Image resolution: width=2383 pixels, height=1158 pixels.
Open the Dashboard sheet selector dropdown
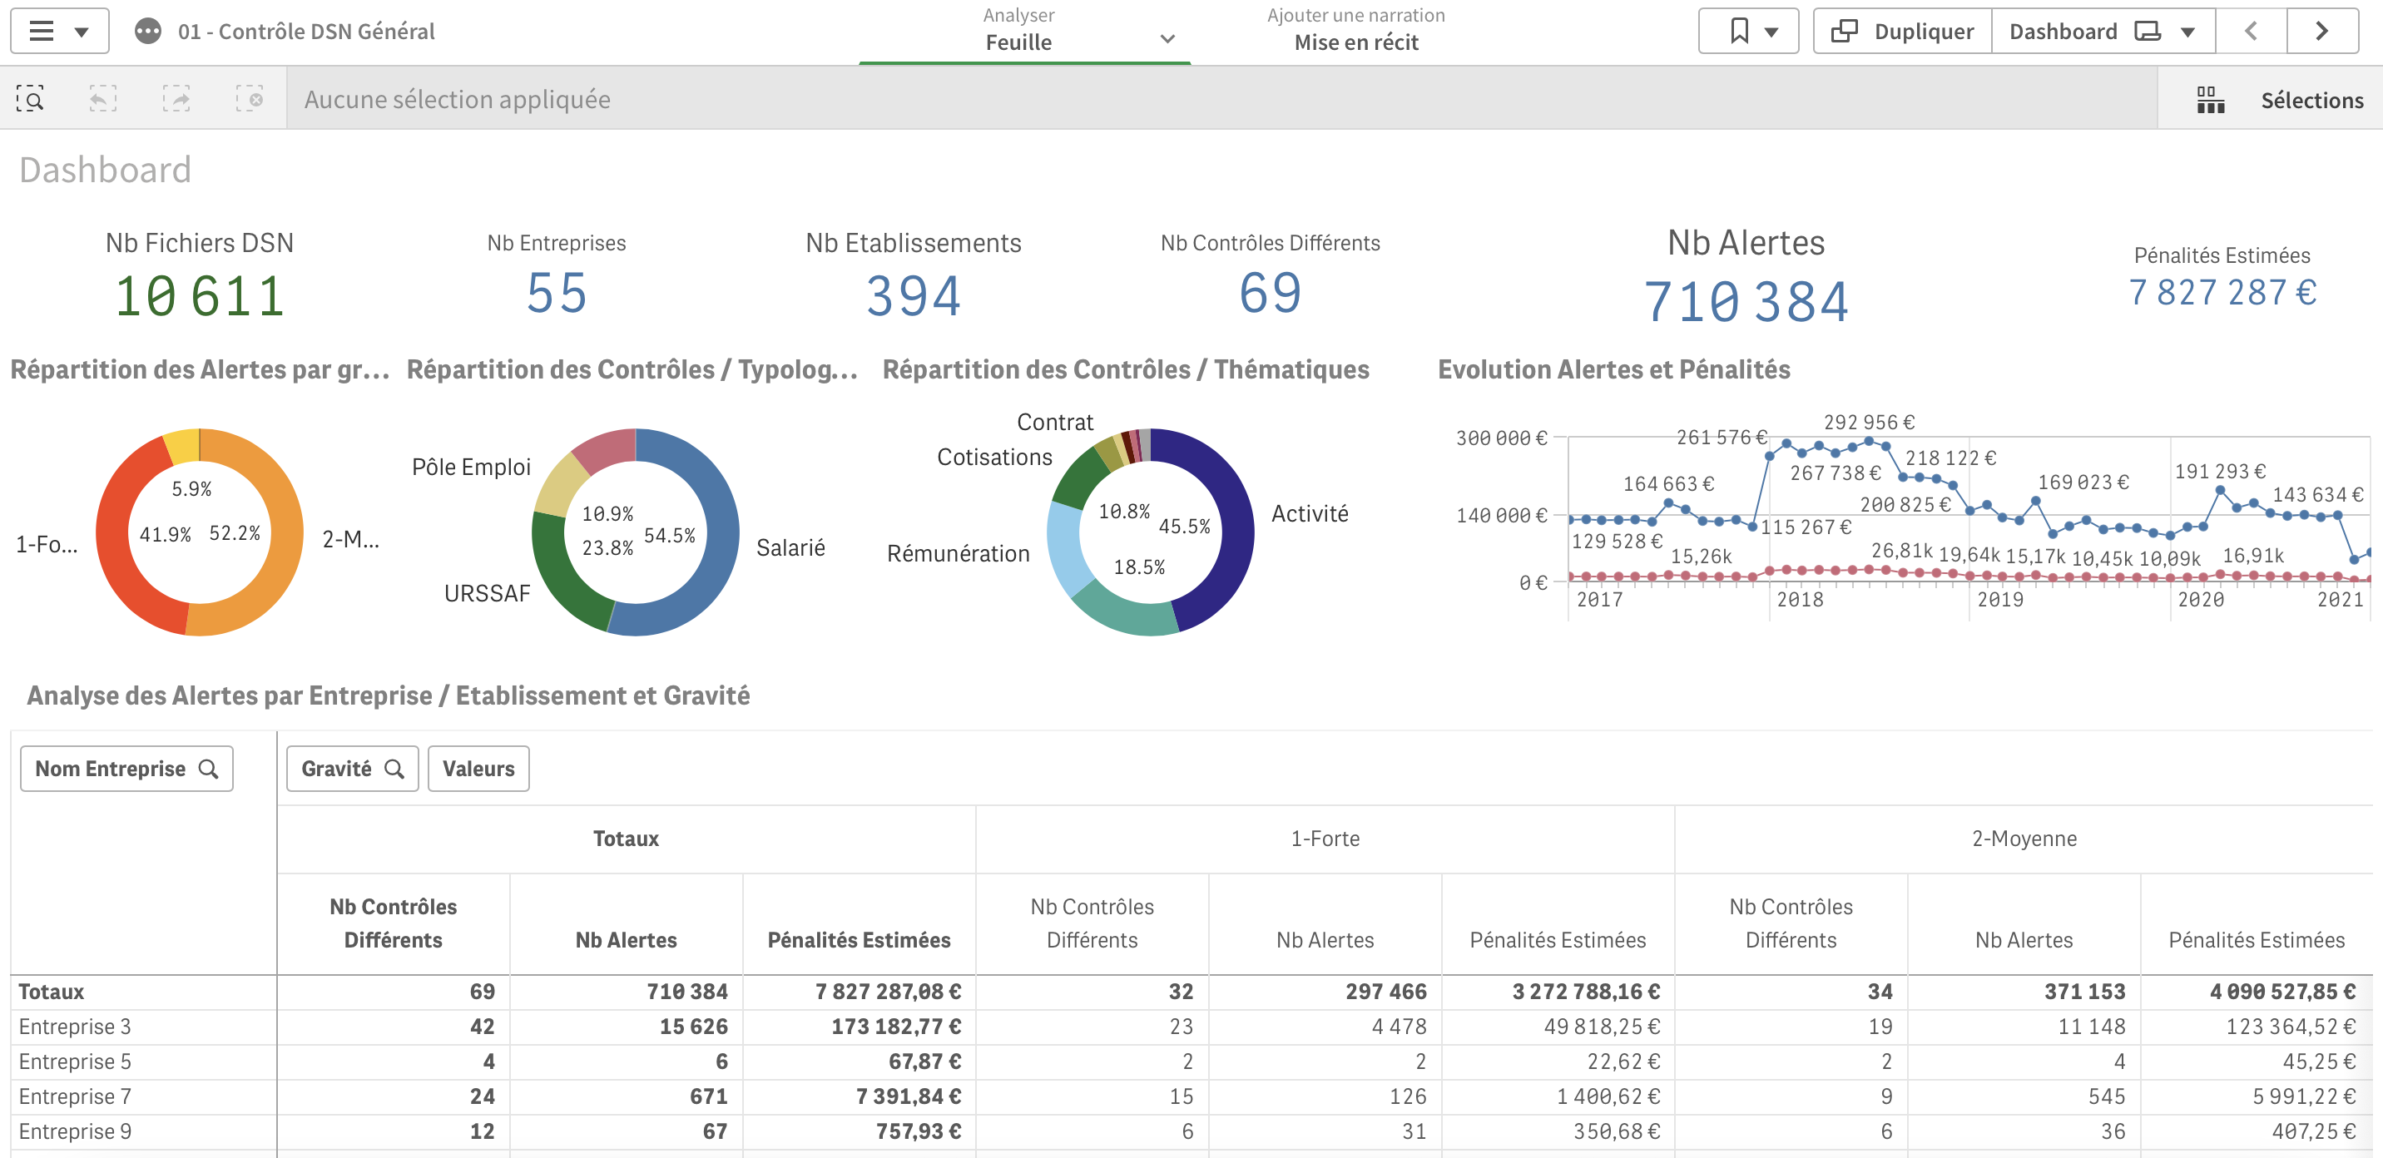click(2101, 32)
